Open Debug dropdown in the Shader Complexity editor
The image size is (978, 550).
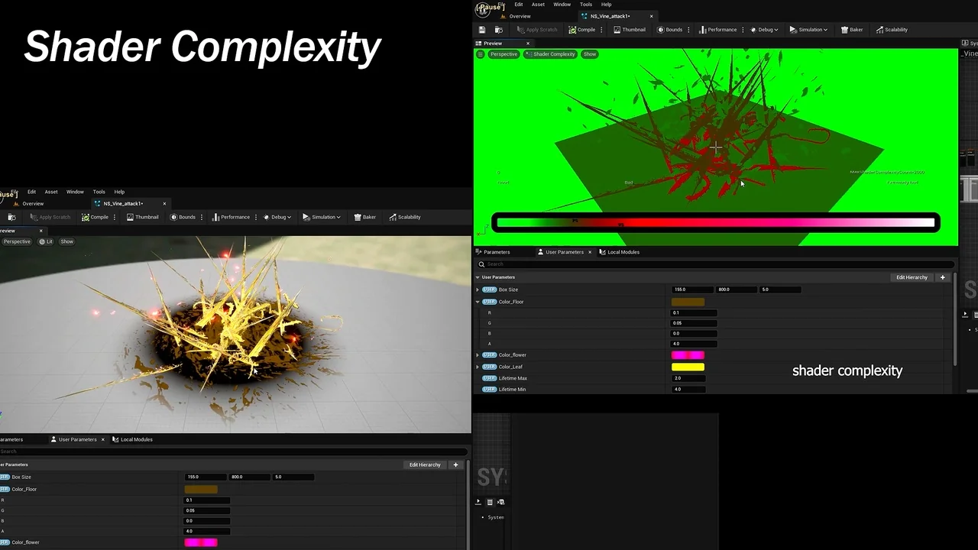(765, 30)
